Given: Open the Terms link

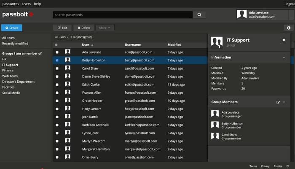Looking at the screenshot, I should (x=253, y=166).
